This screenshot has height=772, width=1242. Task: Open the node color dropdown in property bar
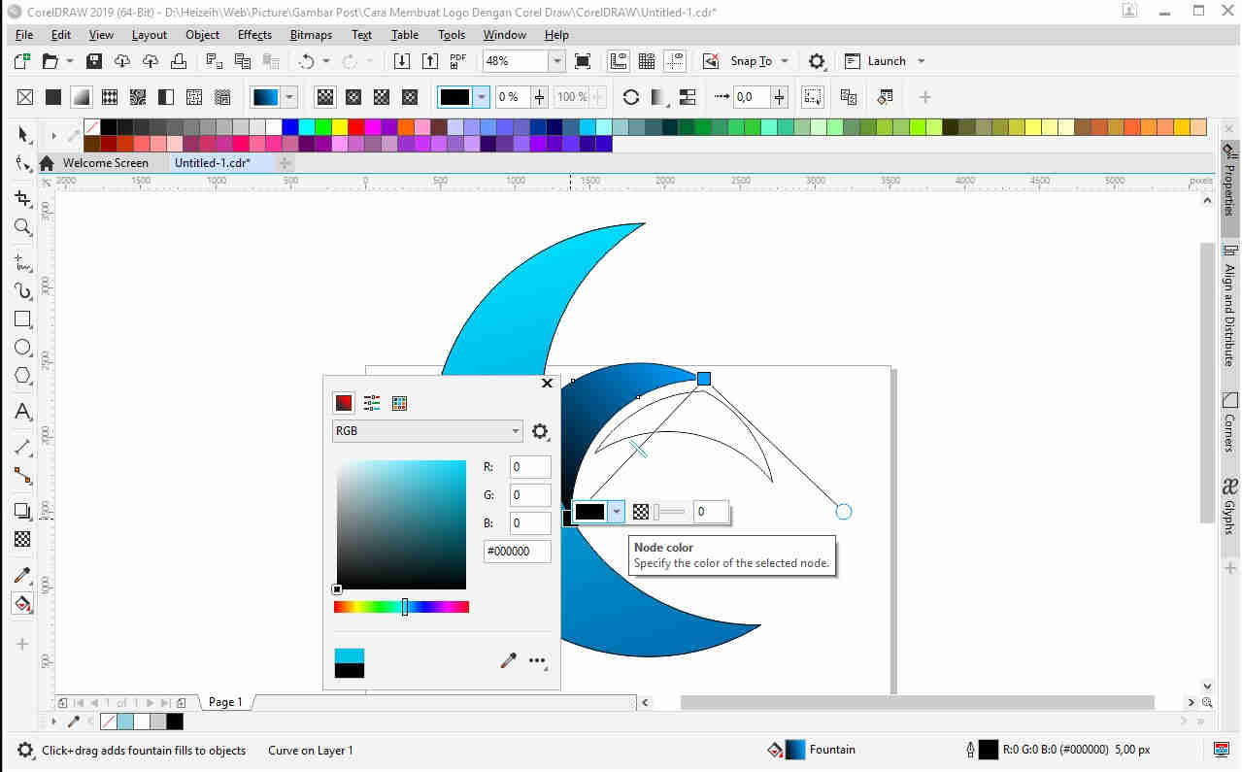point(482,97)
